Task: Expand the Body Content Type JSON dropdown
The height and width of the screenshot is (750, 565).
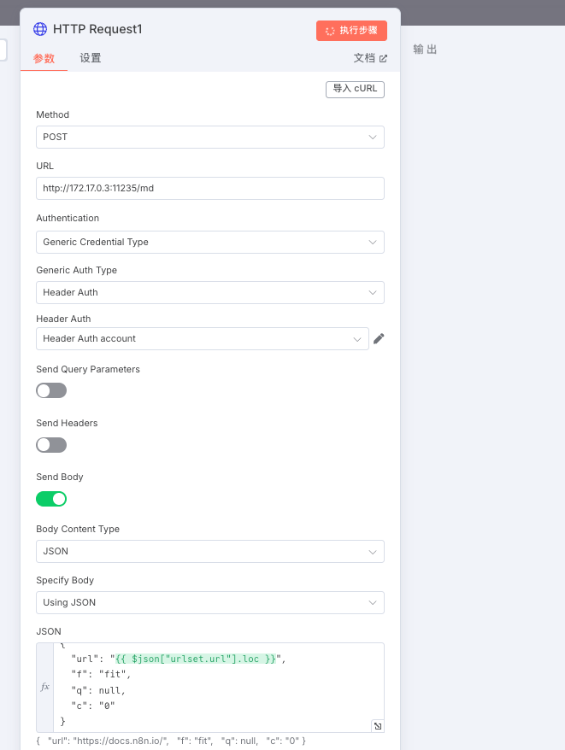Action: pos(210,552)
